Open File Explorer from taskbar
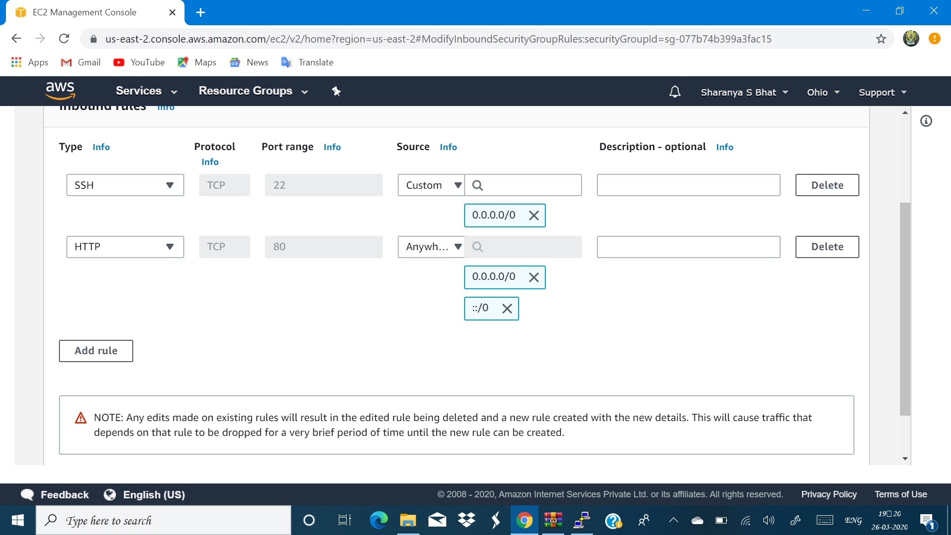The height and width of the screenshot is (535, 951). [x=408, y=520]
